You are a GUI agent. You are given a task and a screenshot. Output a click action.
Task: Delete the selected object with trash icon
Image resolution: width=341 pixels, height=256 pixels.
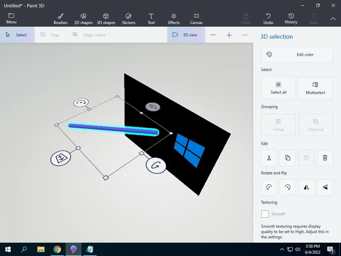pos(325,158)
